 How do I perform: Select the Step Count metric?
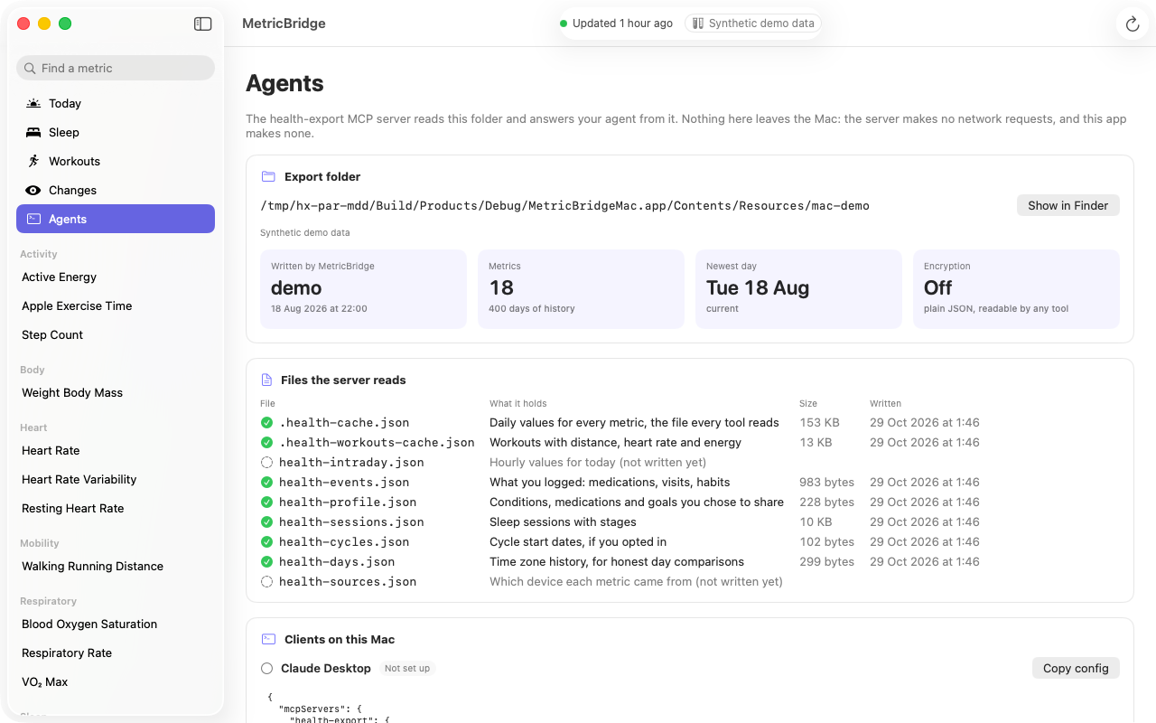116,334
